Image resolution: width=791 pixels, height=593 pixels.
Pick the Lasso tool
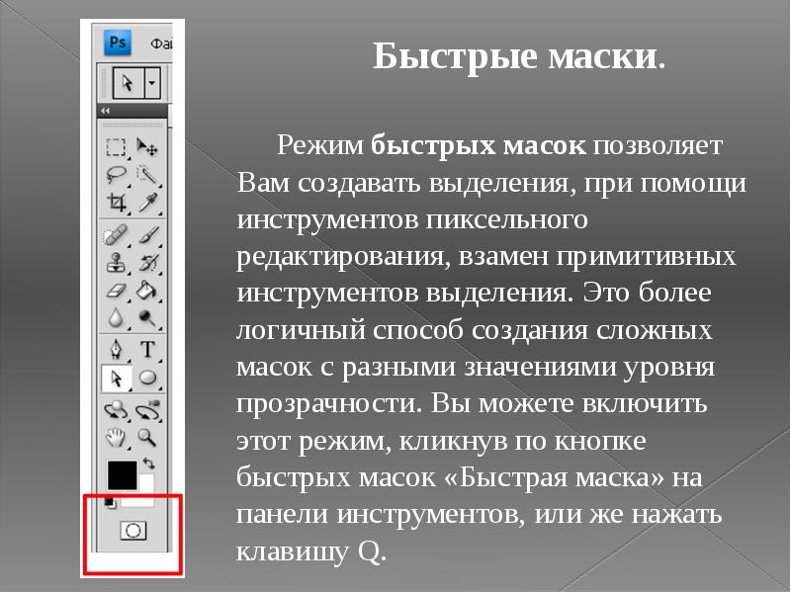click(x=117, y=175)
